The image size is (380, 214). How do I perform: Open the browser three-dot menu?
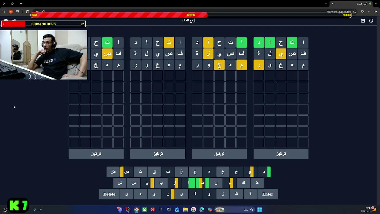(4, 12)
